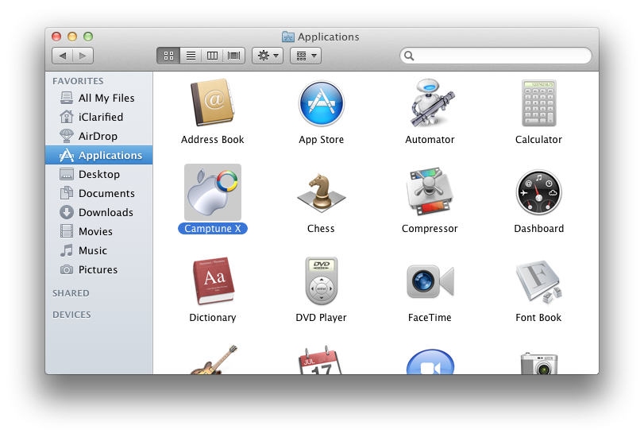Image resolution: width=644 pixels, height=437 pixels.
Task: Open the Compressor application icon
Action: pyautogui.click(x=430, y=193)
